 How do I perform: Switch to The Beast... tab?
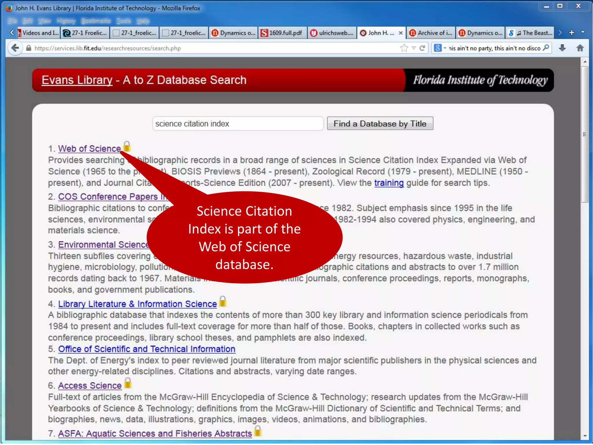click(530, 33)
